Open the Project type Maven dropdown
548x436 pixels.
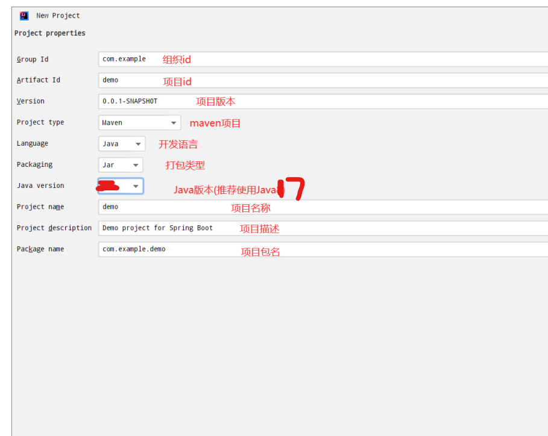coord(139,122)
